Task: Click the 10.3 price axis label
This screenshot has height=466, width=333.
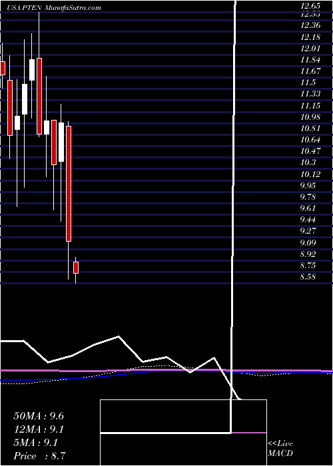Action: 308,162
